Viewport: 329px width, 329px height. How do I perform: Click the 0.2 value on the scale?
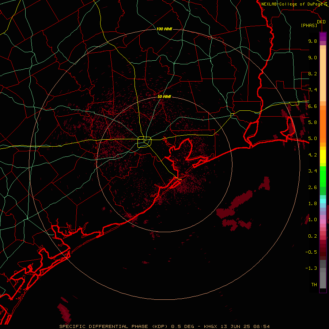coord(313,236)
